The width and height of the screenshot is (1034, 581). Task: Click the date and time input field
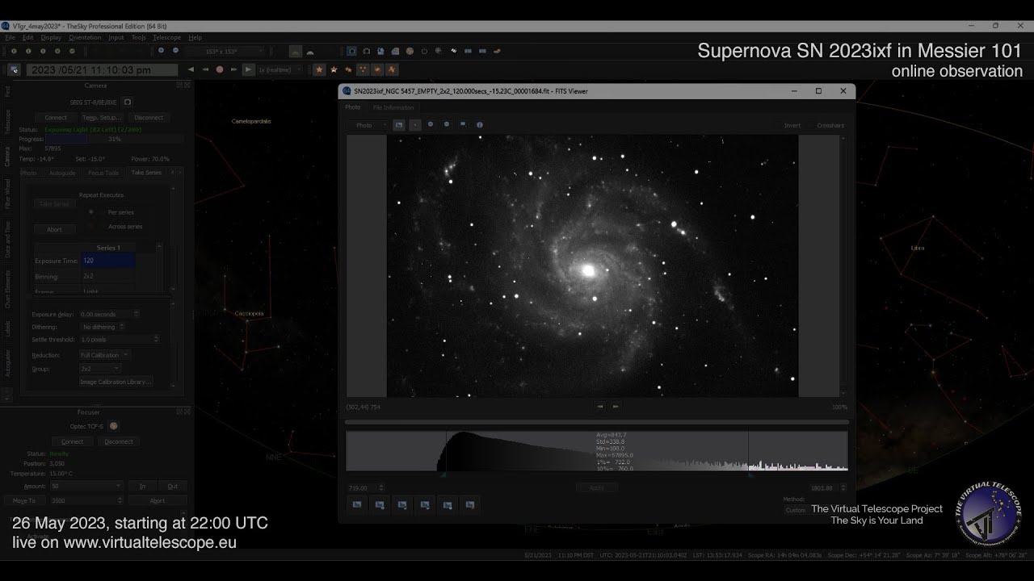click(x=102, y=69)
